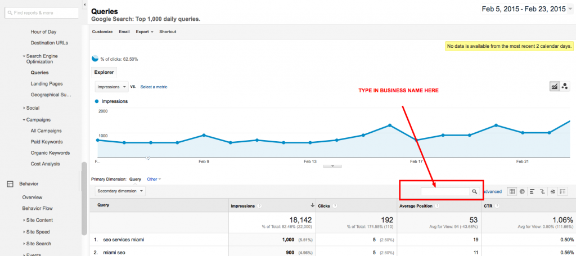Expand Site Search under Behavior
The height and width of the screenshot is (256, 576).
[24, 244]
